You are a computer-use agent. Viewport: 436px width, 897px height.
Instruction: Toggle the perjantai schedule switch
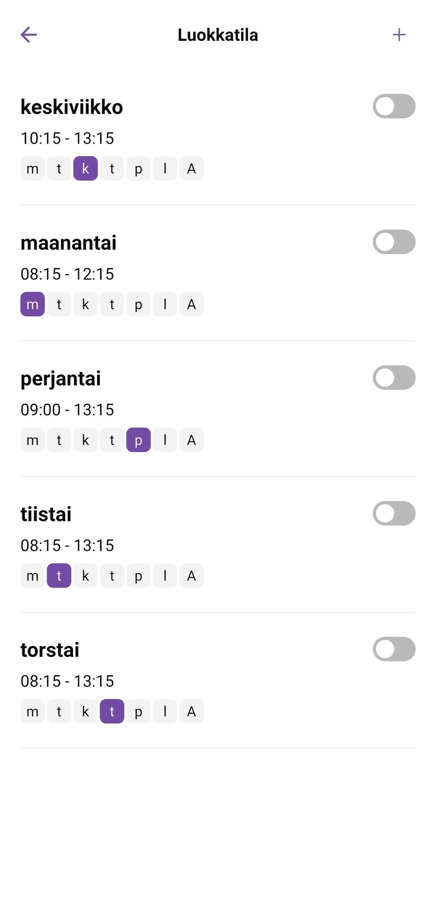(394, 378)
